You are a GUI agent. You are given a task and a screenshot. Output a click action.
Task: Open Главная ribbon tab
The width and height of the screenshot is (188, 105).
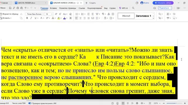(x=44, y=8)
